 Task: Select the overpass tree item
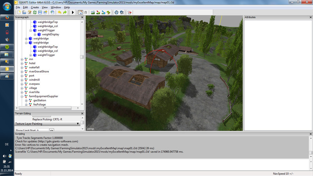(34, 84)
